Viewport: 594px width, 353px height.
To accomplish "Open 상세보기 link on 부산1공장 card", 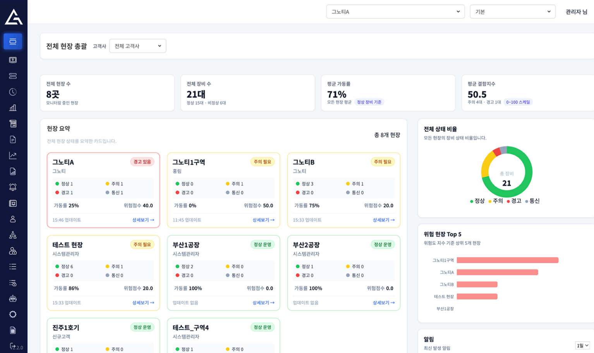I will coord(263,303).
